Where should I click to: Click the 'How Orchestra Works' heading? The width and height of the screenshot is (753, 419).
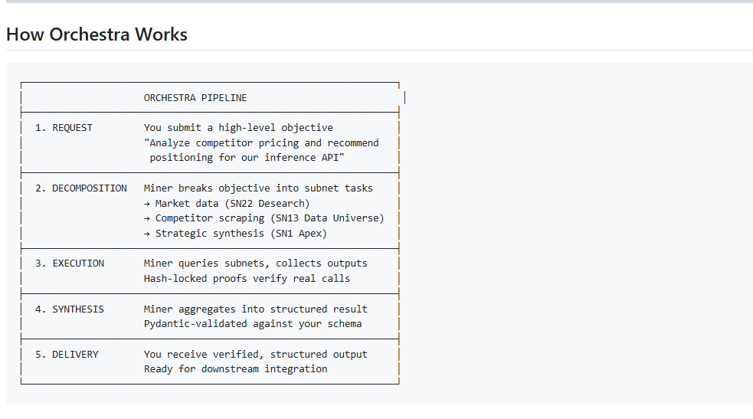pos(97,34)
